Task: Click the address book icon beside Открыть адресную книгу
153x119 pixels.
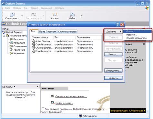Action: [x=53, y=96]
